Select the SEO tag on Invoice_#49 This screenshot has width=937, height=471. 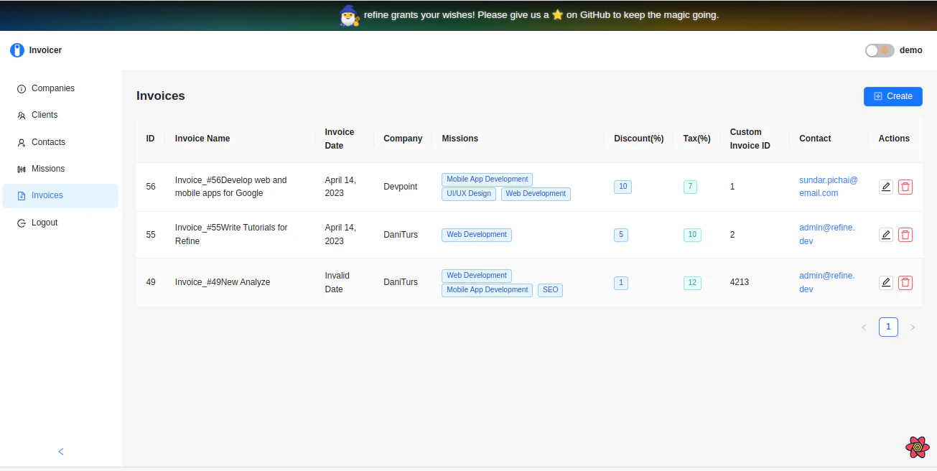coord(550,289)
